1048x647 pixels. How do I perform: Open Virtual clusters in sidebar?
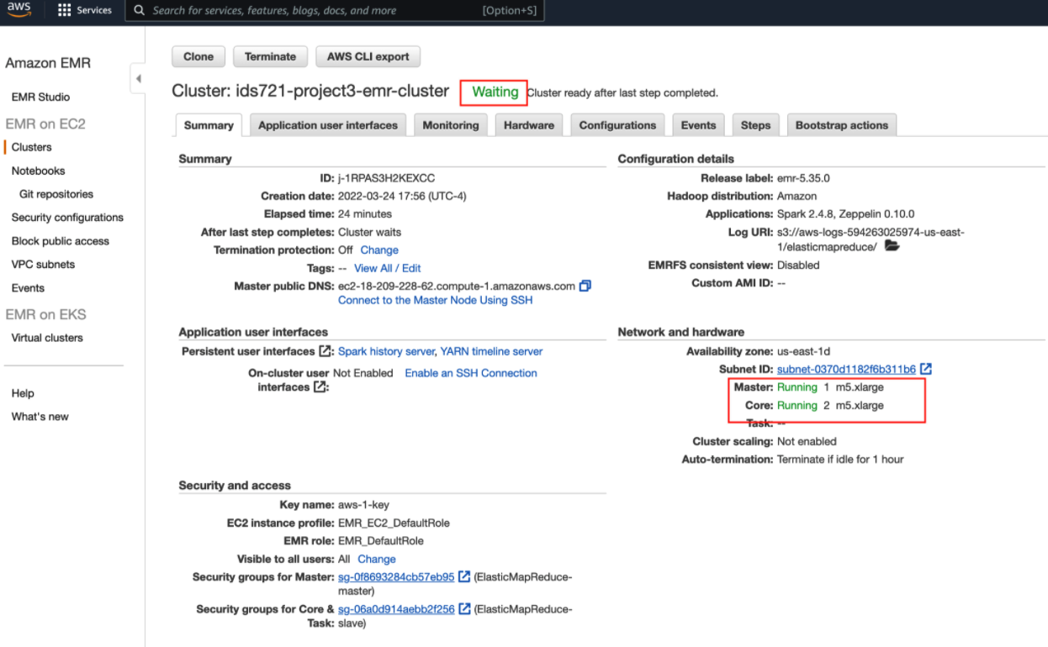coord(47,338)
